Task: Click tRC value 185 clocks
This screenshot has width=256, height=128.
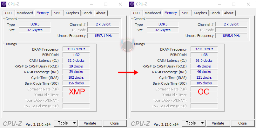Action: (x=204, y=83)
